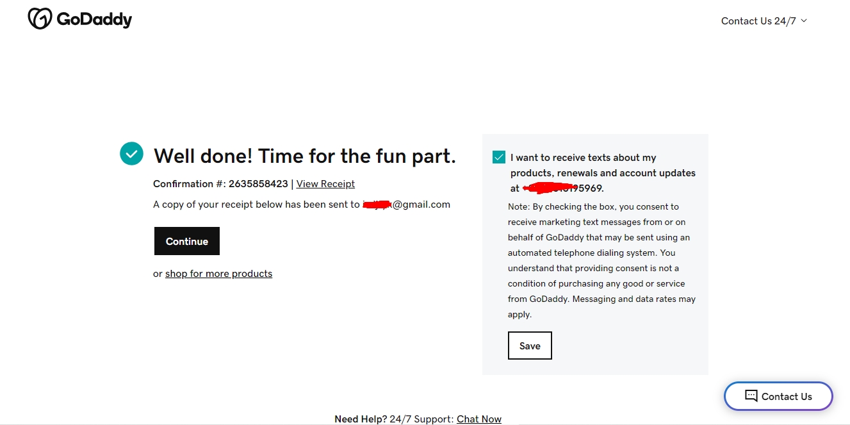
Task: Open the Contact Us 24/7 header menu
Action: point(758,21)
